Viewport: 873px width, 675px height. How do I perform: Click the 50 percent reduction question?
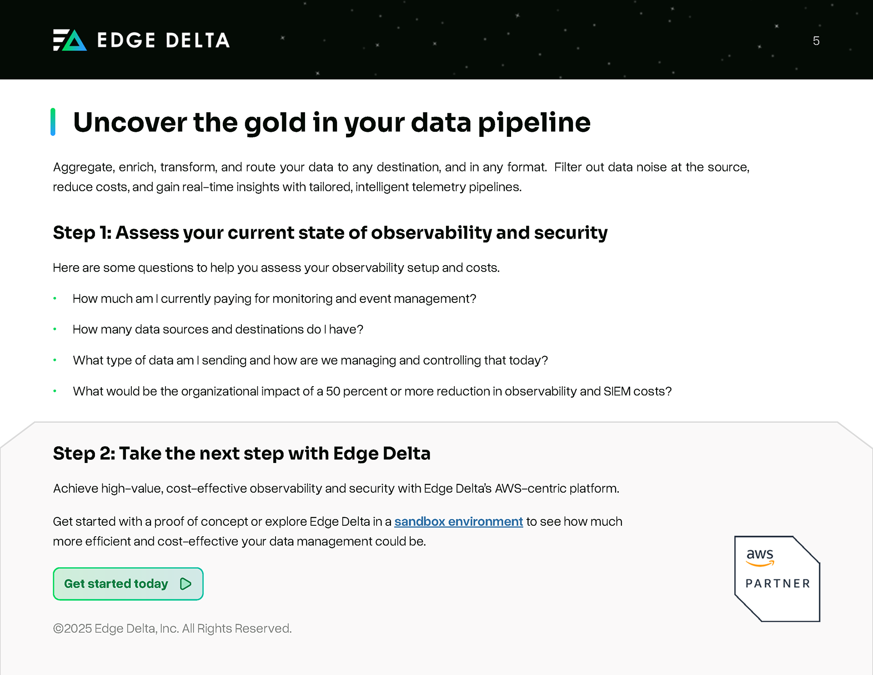(372, 391)
